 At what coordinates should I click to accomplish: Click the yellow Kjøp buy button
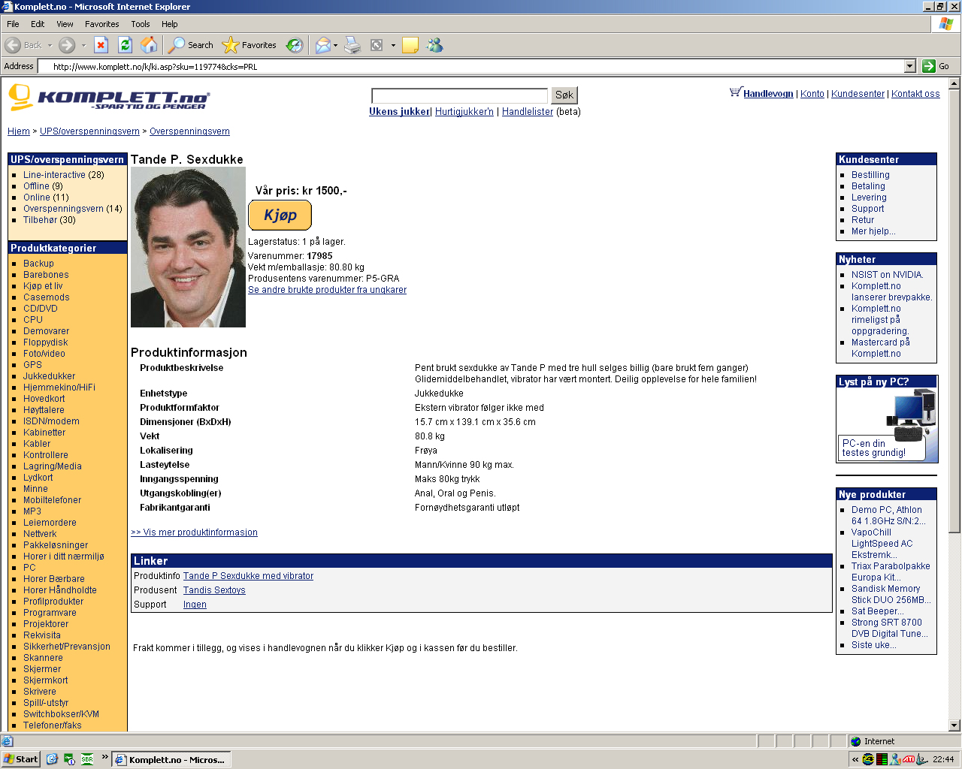(x=280, y=215)
